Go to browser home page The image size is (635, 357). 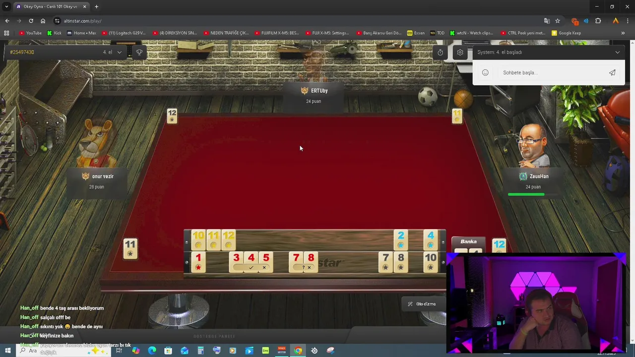[43, 21]
